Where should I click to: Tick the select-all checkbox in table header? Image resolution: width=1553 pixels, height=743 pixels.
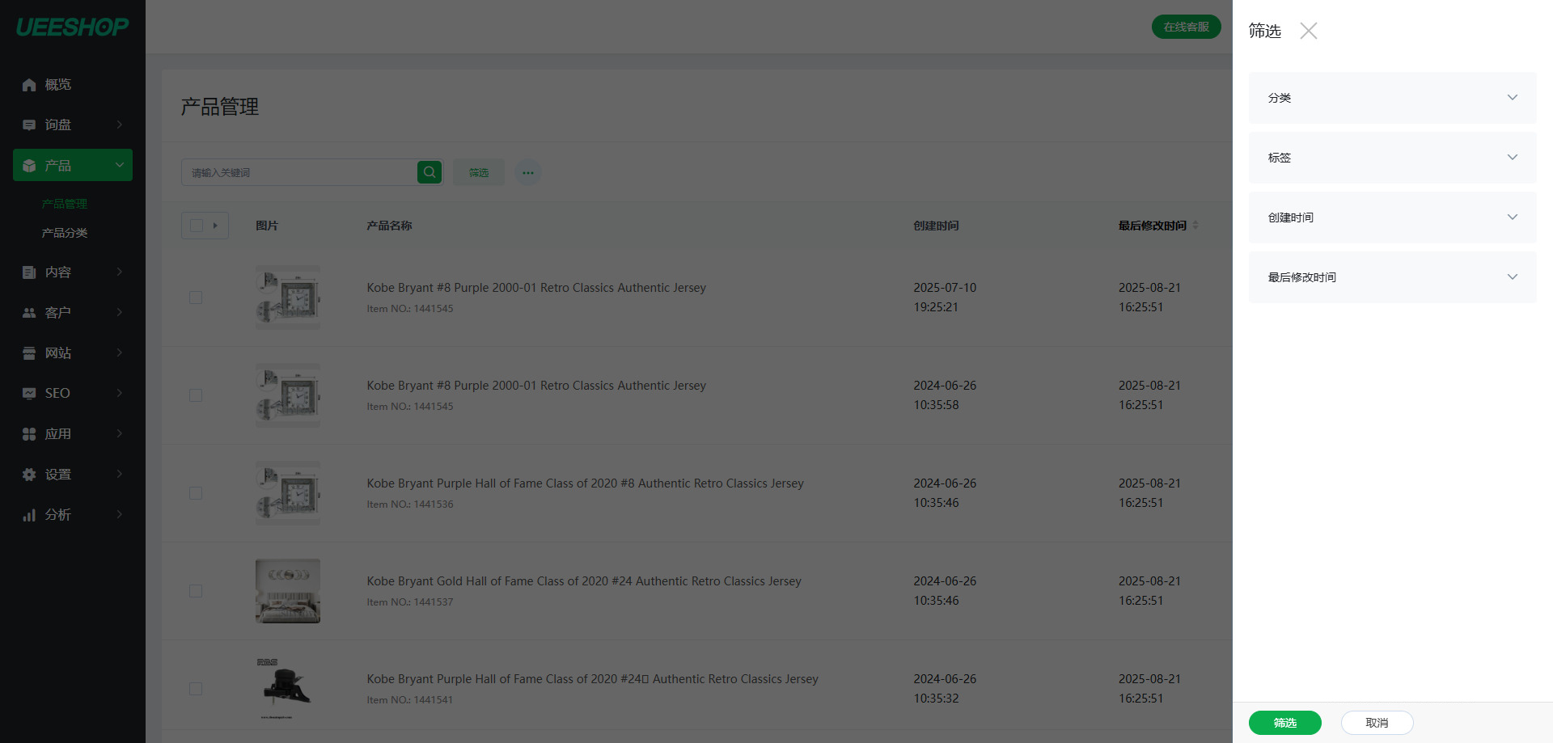tap(196, 226)
